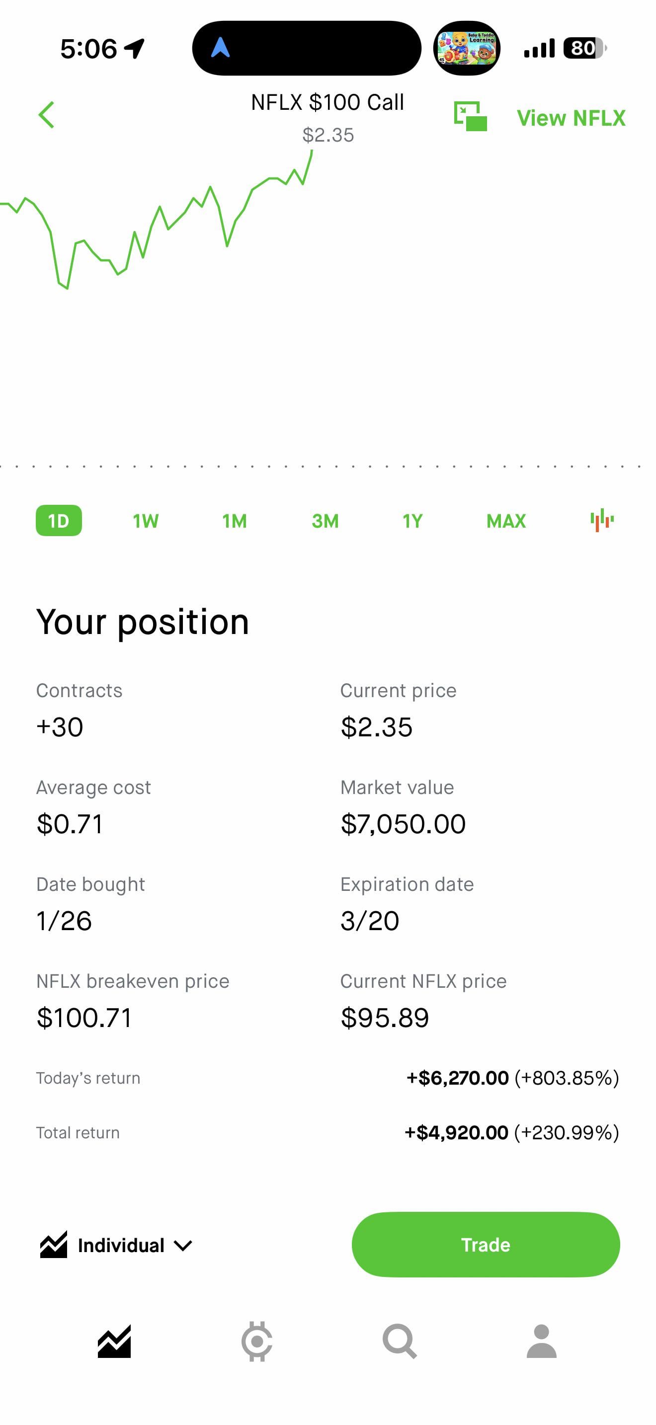Screen dimensions: 656x1425
Task: Switch chart to 1Y range
Action: 412,521
